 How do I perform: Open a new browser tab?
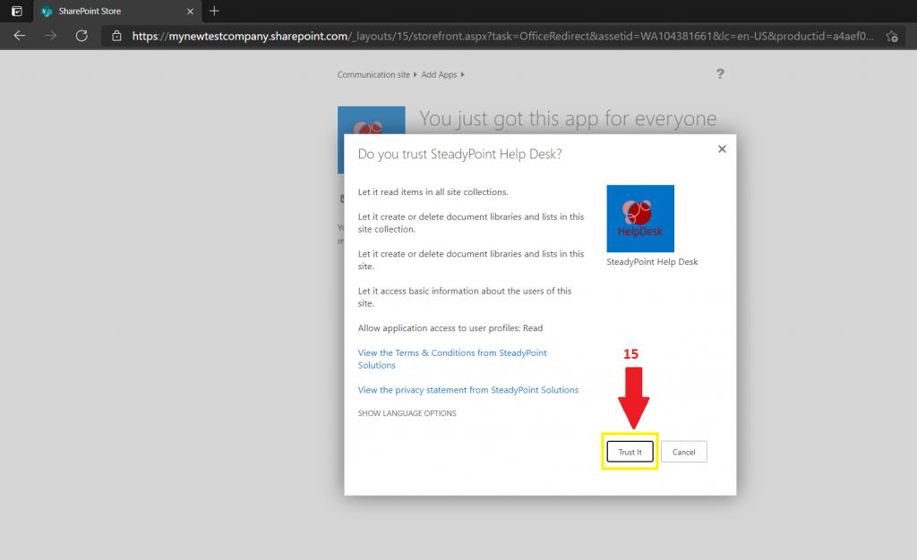click(214, 11)
